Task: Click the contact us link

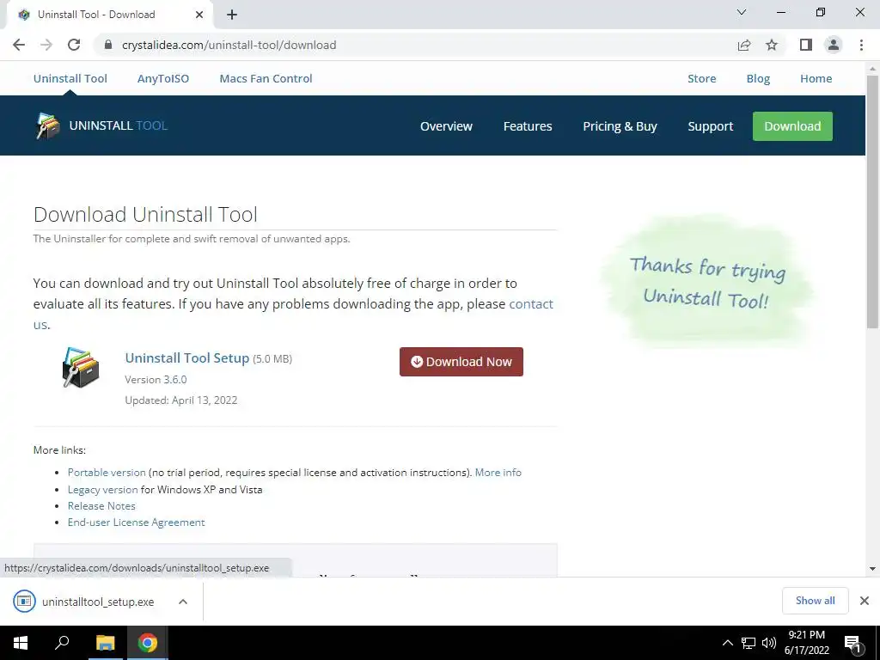Action: click(x=531, y=303)
